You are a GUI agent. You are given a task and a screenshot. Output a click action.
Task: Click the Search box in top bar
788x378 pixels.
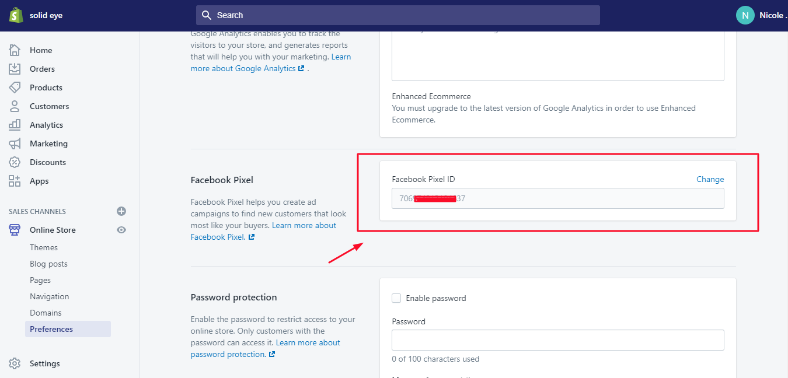(x=398, y=15)
